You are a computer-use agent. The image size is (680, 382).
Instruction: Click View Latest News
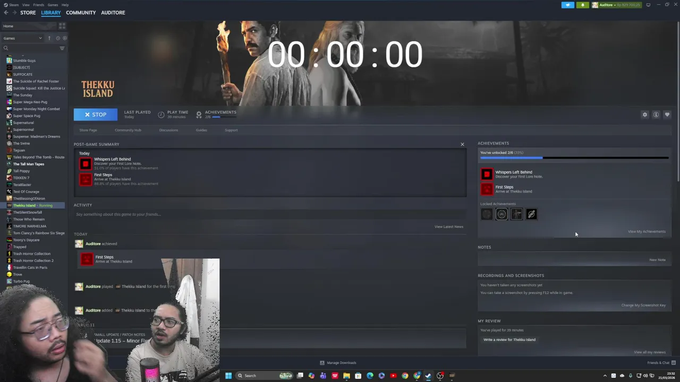click(449, 227)
